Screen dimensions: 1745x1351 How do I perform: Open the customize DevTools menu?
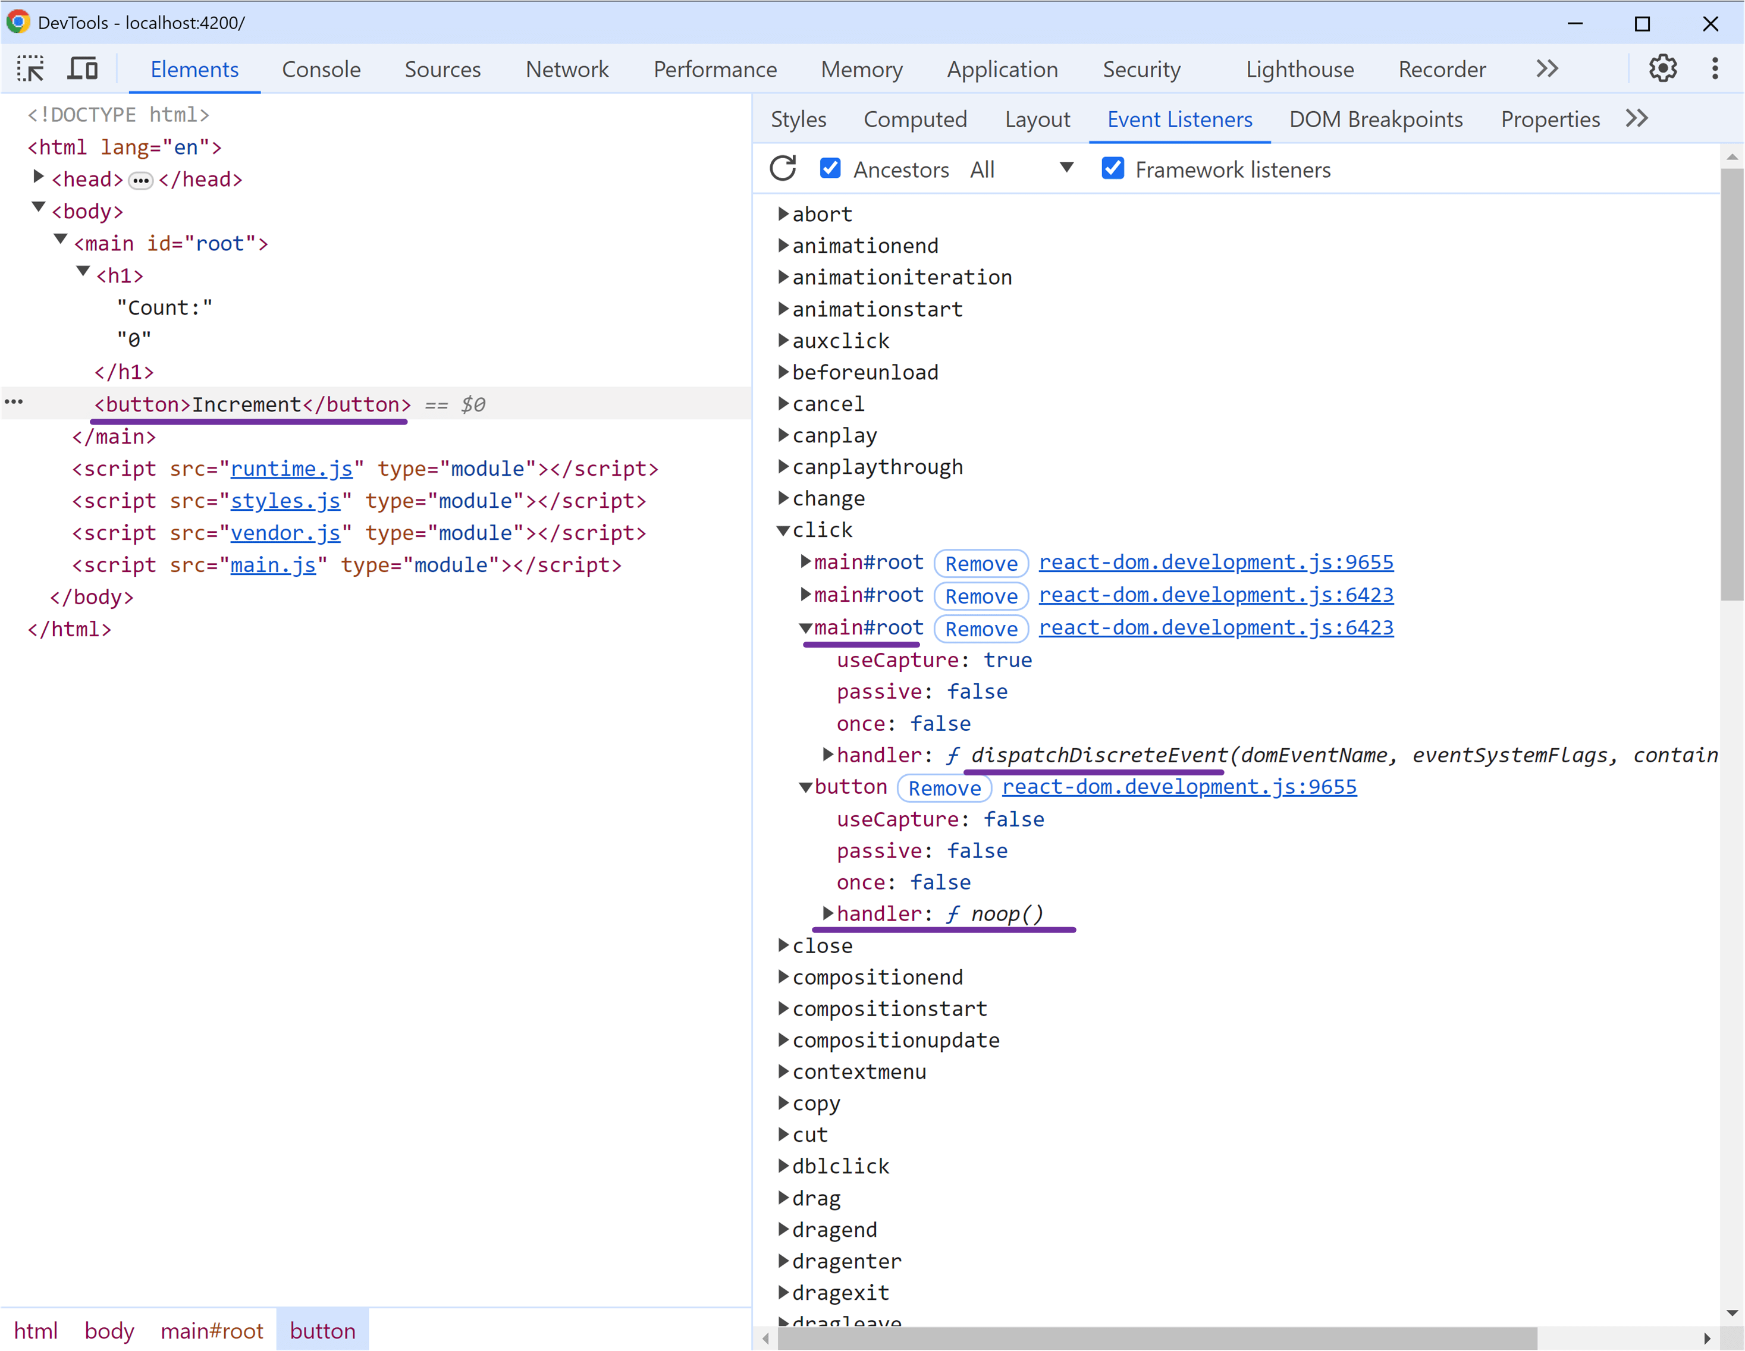[x=1715, y=69]
